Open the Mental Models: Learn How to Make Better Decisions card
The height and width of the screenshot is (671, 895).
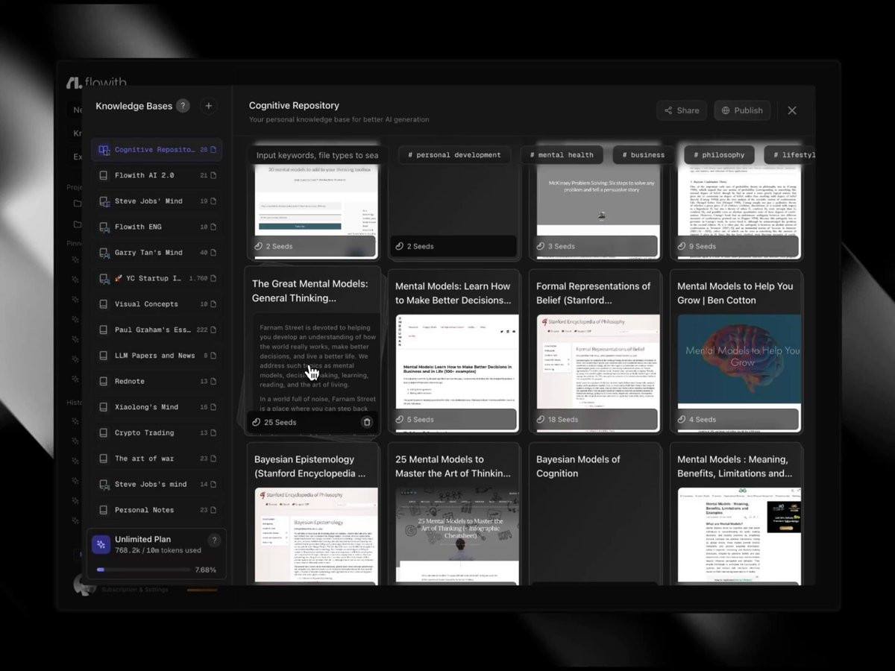coord(453,352)
